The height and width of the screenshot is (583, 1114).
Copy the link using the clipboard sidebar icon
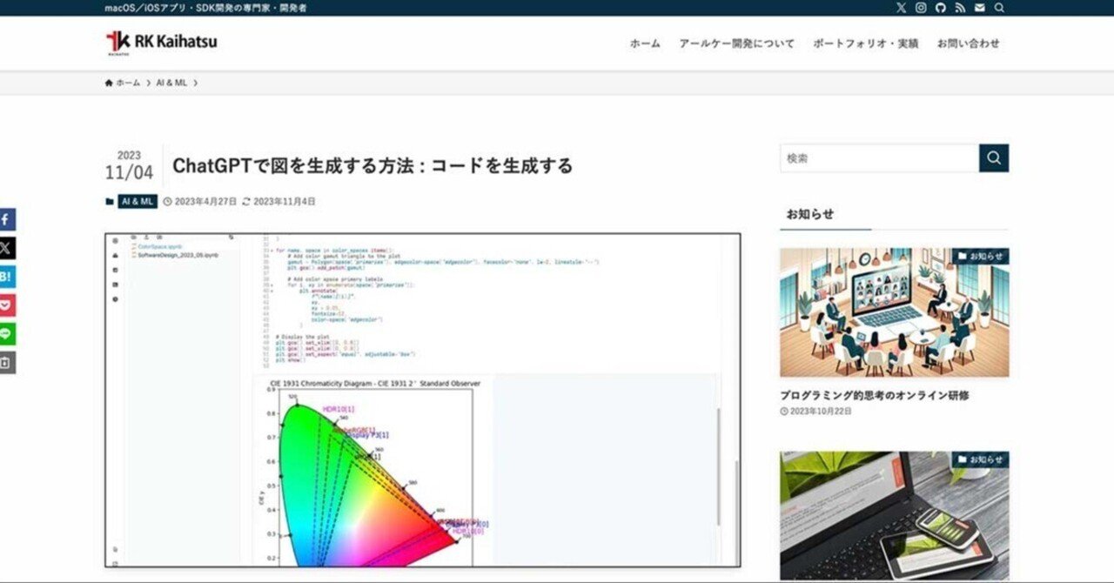tap(7, 363)
